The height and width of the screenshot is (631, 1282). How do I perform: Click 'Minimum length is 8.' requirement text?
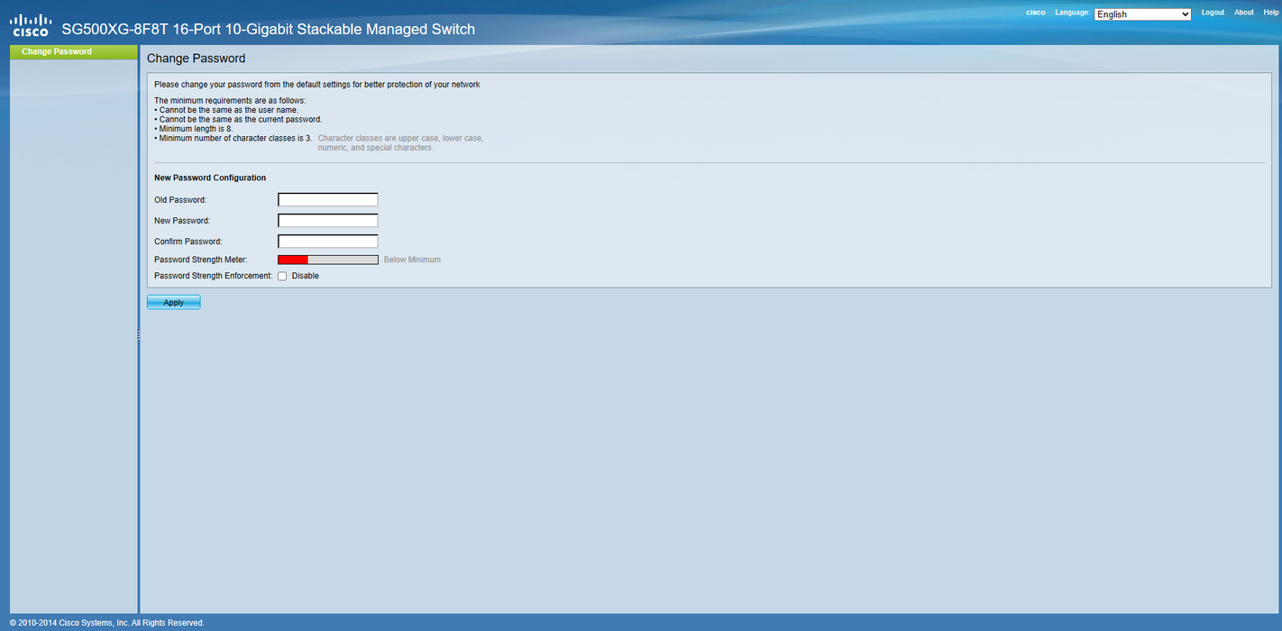196,129
